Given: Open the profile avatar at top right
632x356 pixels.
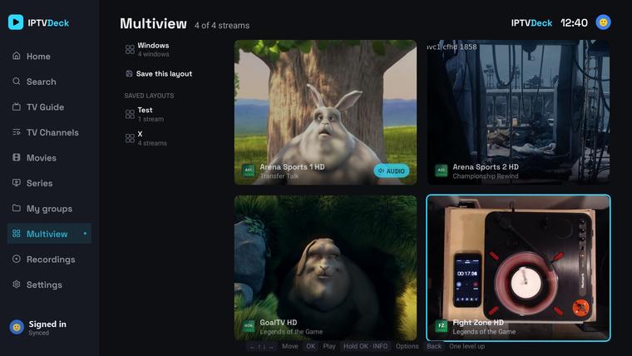Looking at the screenshot, I should point(603,22).
